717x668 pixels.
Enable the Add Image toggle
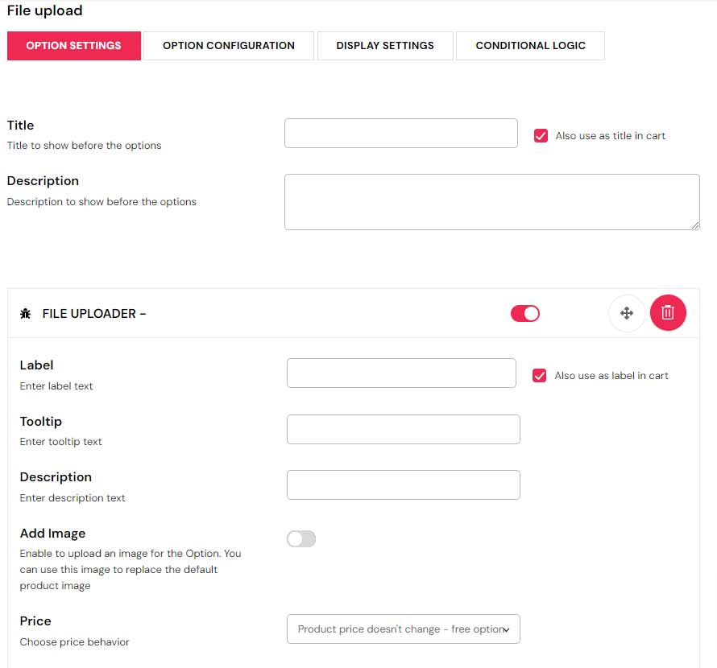[x=301, y=539]
